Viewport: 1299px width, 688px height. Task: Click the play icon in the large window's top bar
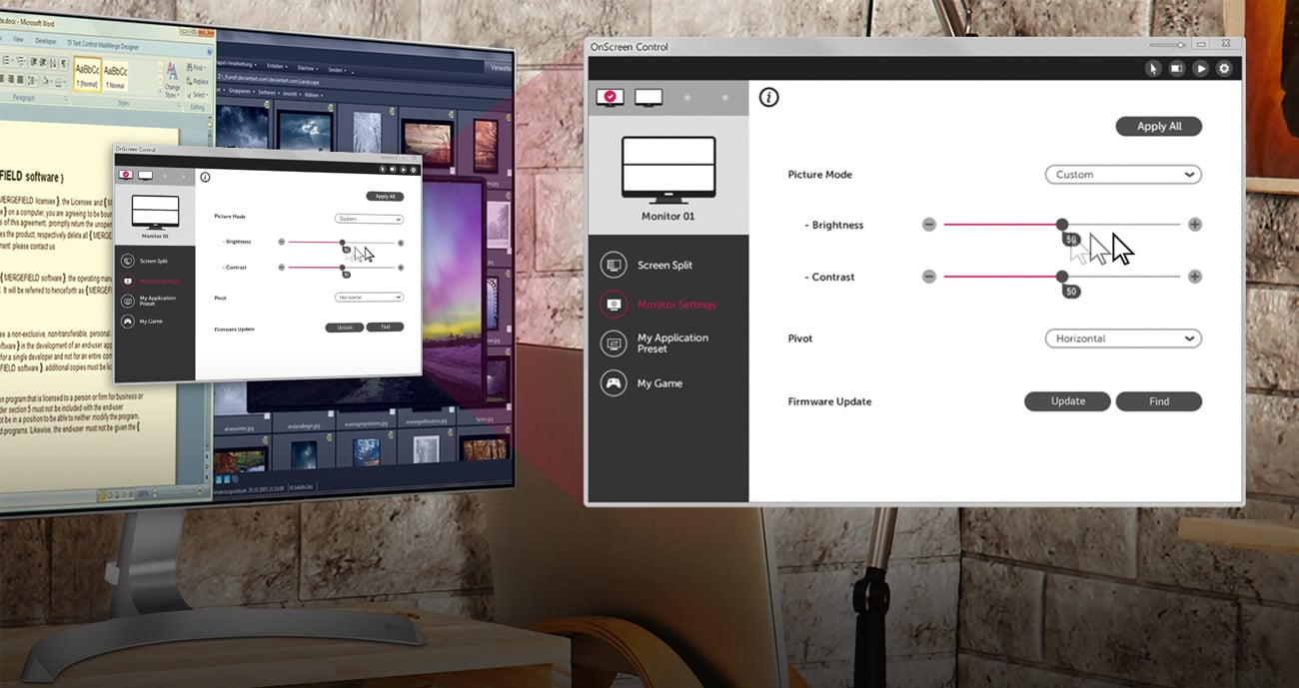(x=1200, y=69)
